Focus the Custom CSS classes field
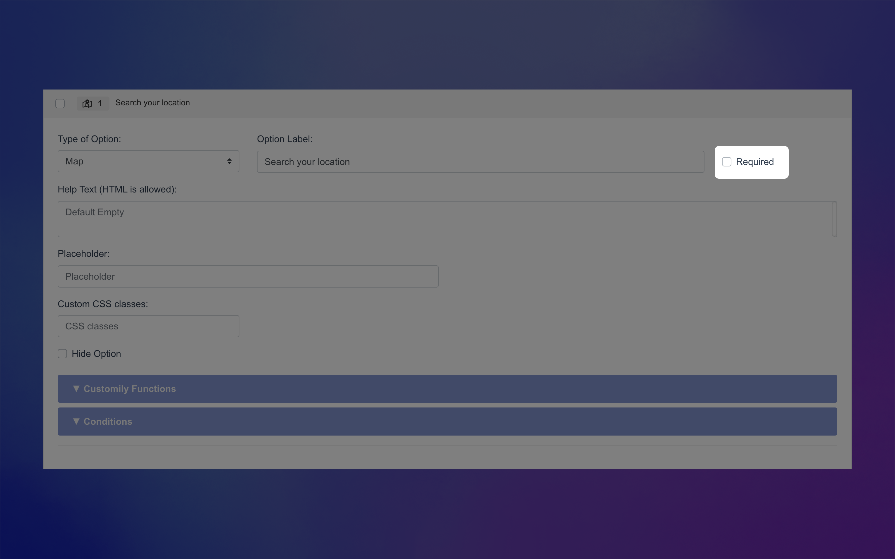The image size is (895, 559). point(148,326)
